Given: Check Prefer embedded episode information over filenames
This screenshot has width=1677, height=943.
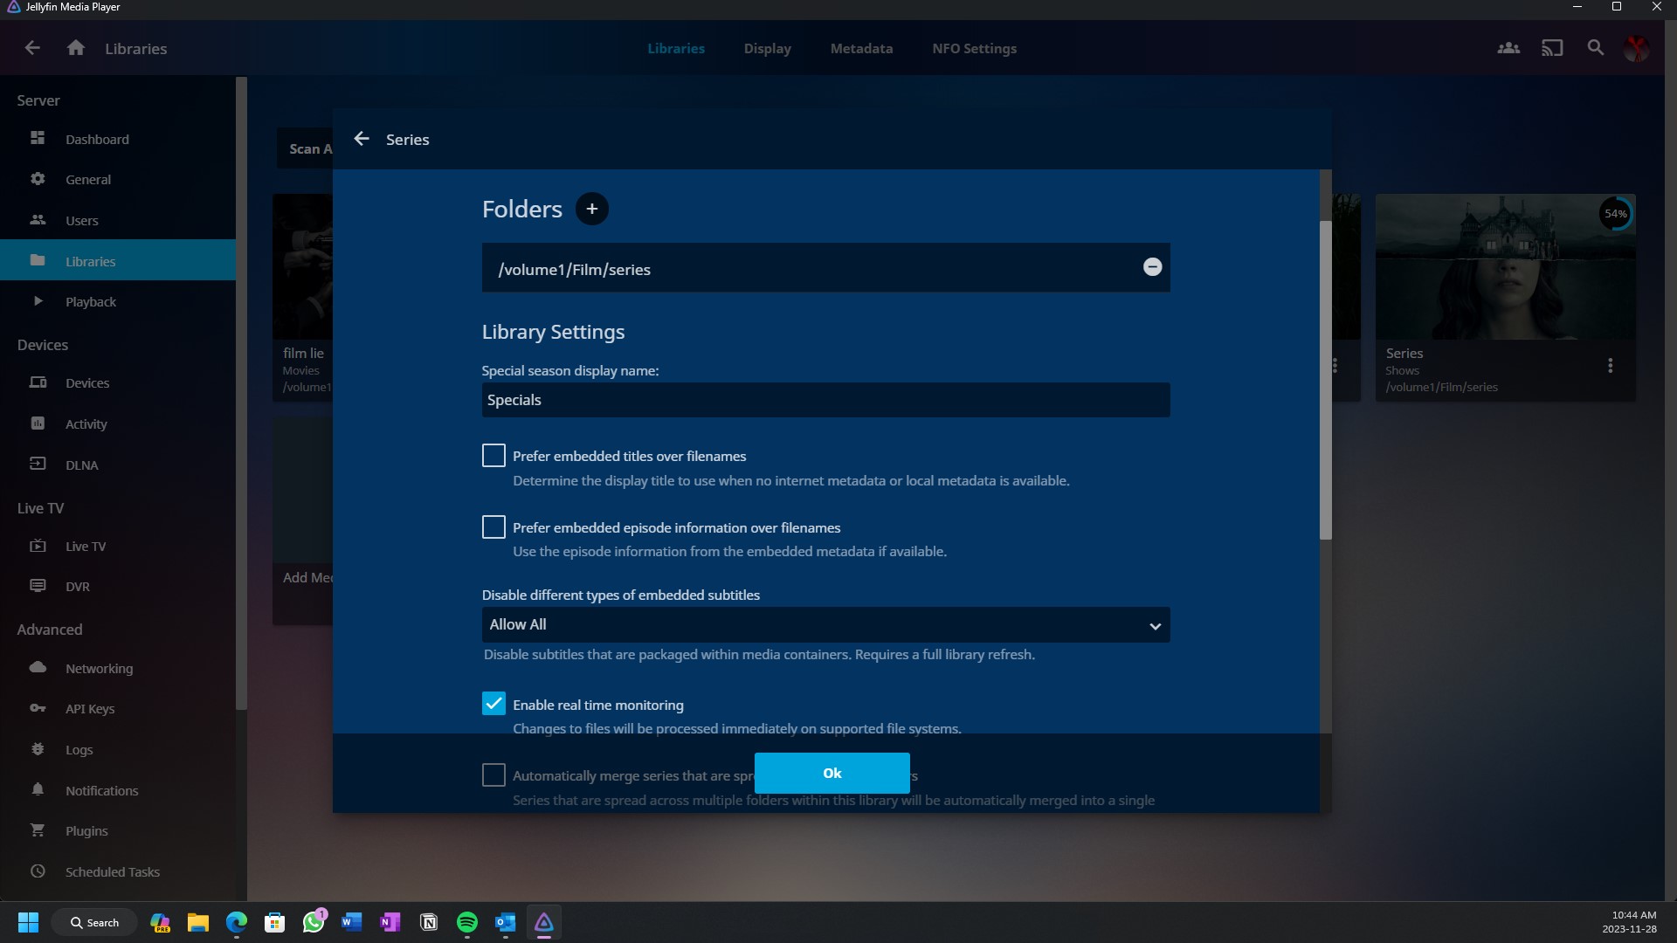Looking at the screenshot, I should [493, 527].
